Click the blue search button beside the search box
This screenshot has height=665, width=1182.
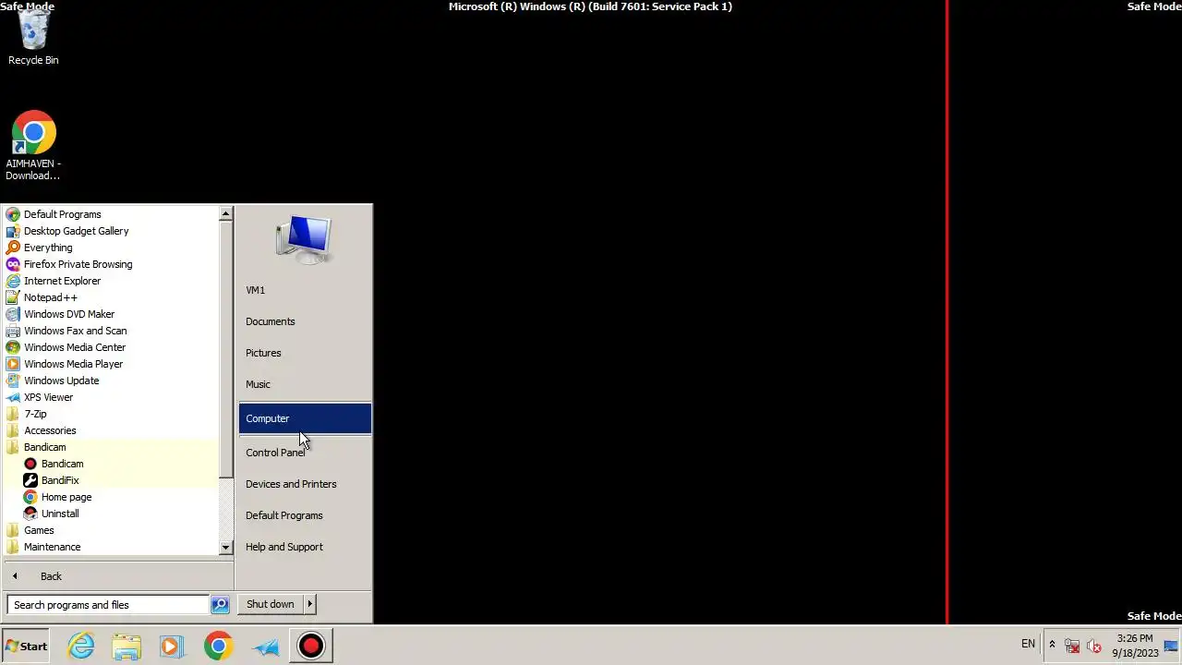pos(220,605)
